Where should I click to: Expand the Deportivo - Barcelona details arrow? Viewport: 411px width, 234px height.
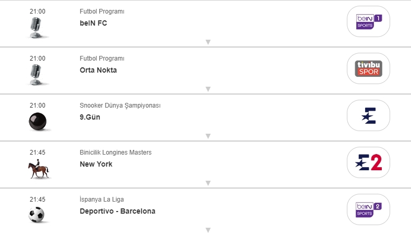coord(208,230)
